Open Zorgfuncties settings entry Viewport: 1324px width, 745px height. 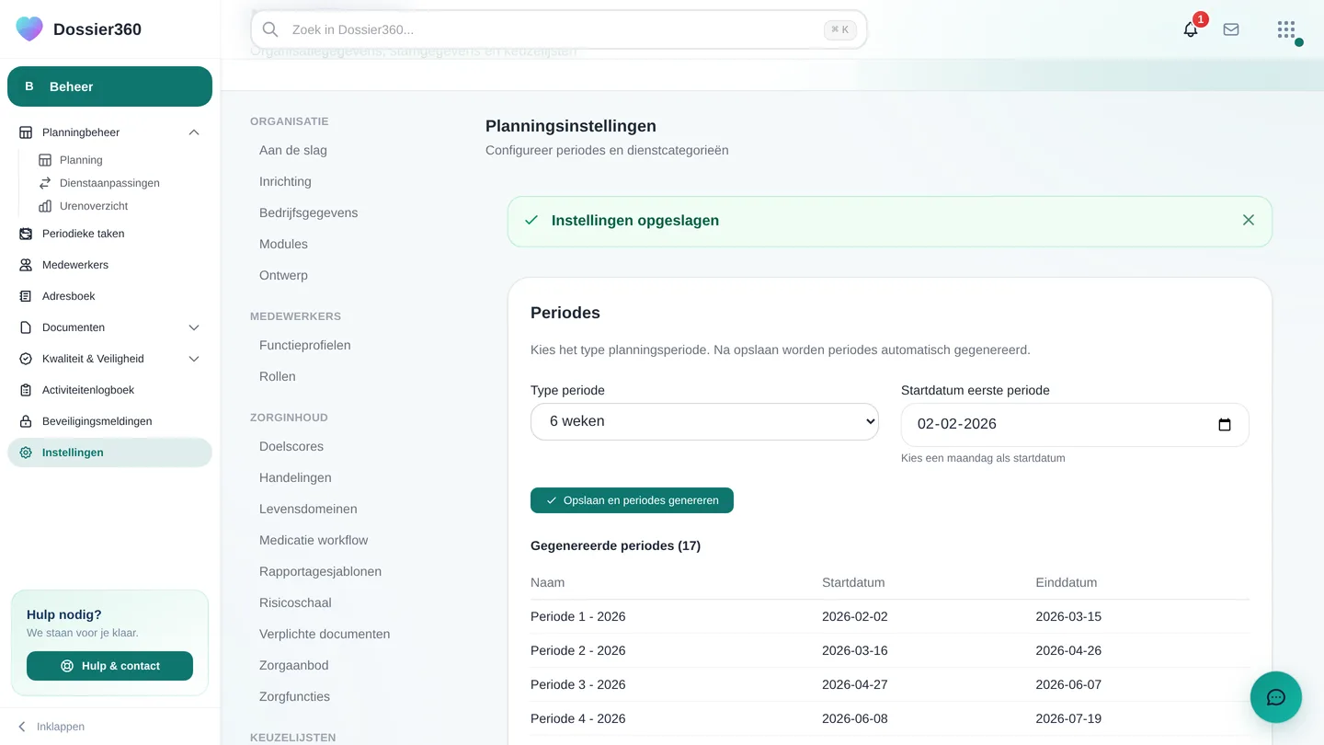(294, 696)
